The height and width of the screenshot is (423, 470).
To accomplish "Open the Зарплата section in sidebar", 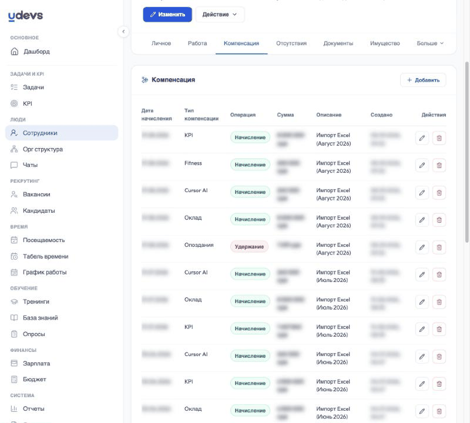I will tap(36, 363).
